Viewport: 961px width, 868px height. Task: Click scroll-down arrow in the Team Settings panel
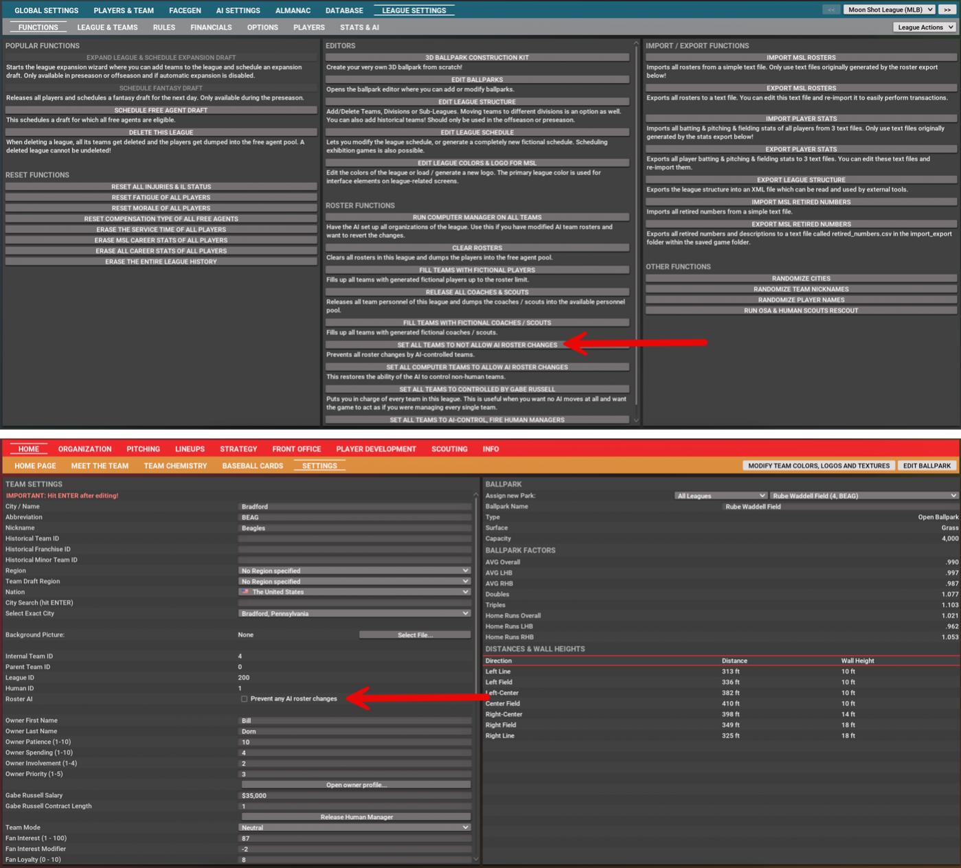tap(475, 858)
